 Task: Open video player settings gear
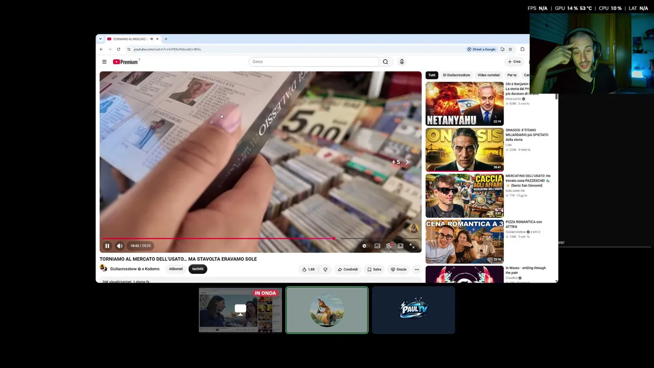(389, 246)
